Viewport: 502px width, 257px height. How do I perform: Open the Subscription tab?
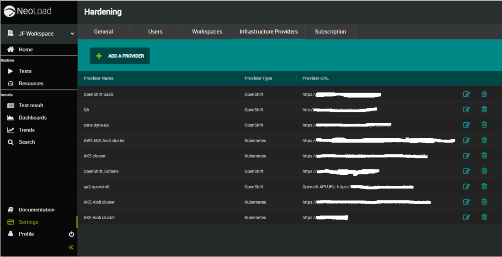(x=330, y=32)
